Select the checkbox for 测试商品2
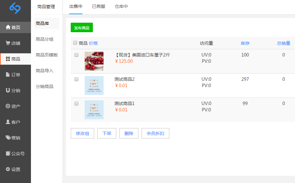Viewport: 295px width, 183px height. (x=76, y=79)
